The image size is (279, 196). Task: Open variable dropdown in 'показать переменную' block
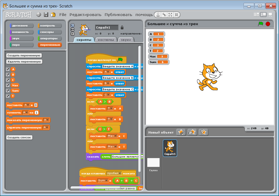coord(46,120)
